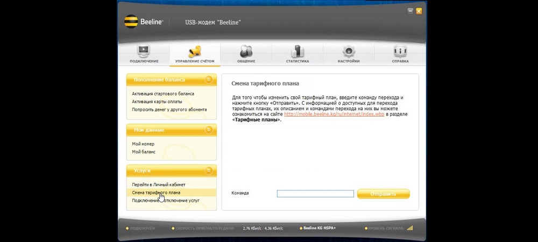Click the 2,76 Кбит/с speed value
538x242 pixels.
click(x=252, y=228)
